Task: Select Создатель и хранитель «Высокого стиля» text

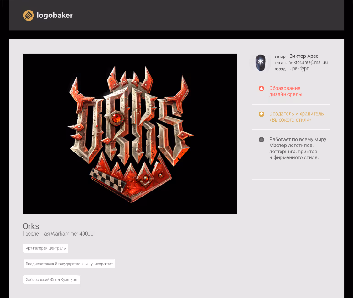Action: [x=297, y=117]
